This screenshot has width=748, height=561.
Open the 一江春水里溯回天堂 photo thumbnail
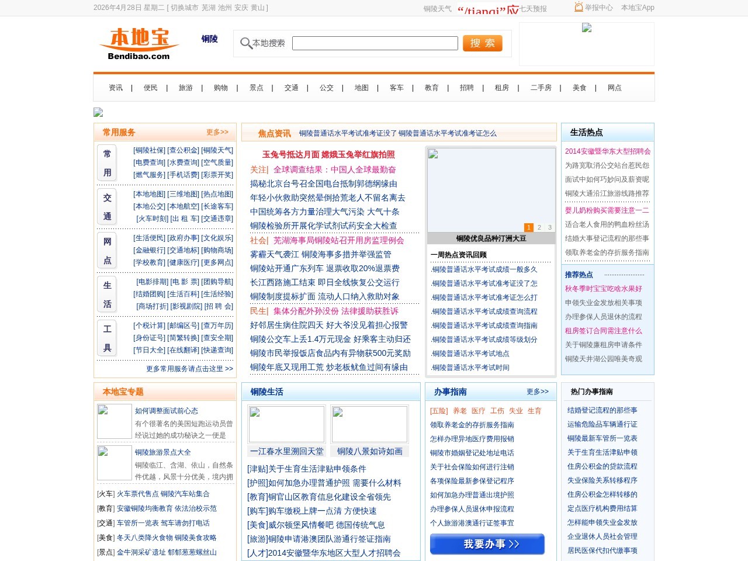[x=286, y=424]
